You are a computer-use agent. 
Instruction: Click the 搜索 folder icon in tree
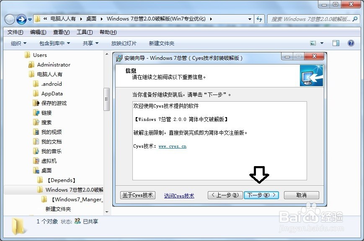click(36, 123)
